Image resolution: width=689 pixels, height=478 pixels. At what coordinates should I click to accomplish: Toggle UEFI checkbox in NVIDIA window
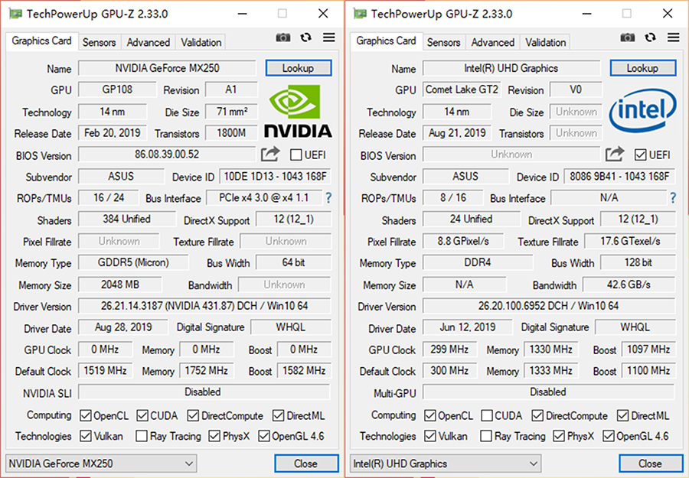(296, 155)
